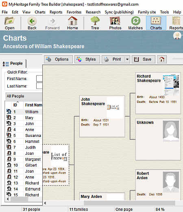
Task: Click person icon for Mary row
Action: [9, 117]
